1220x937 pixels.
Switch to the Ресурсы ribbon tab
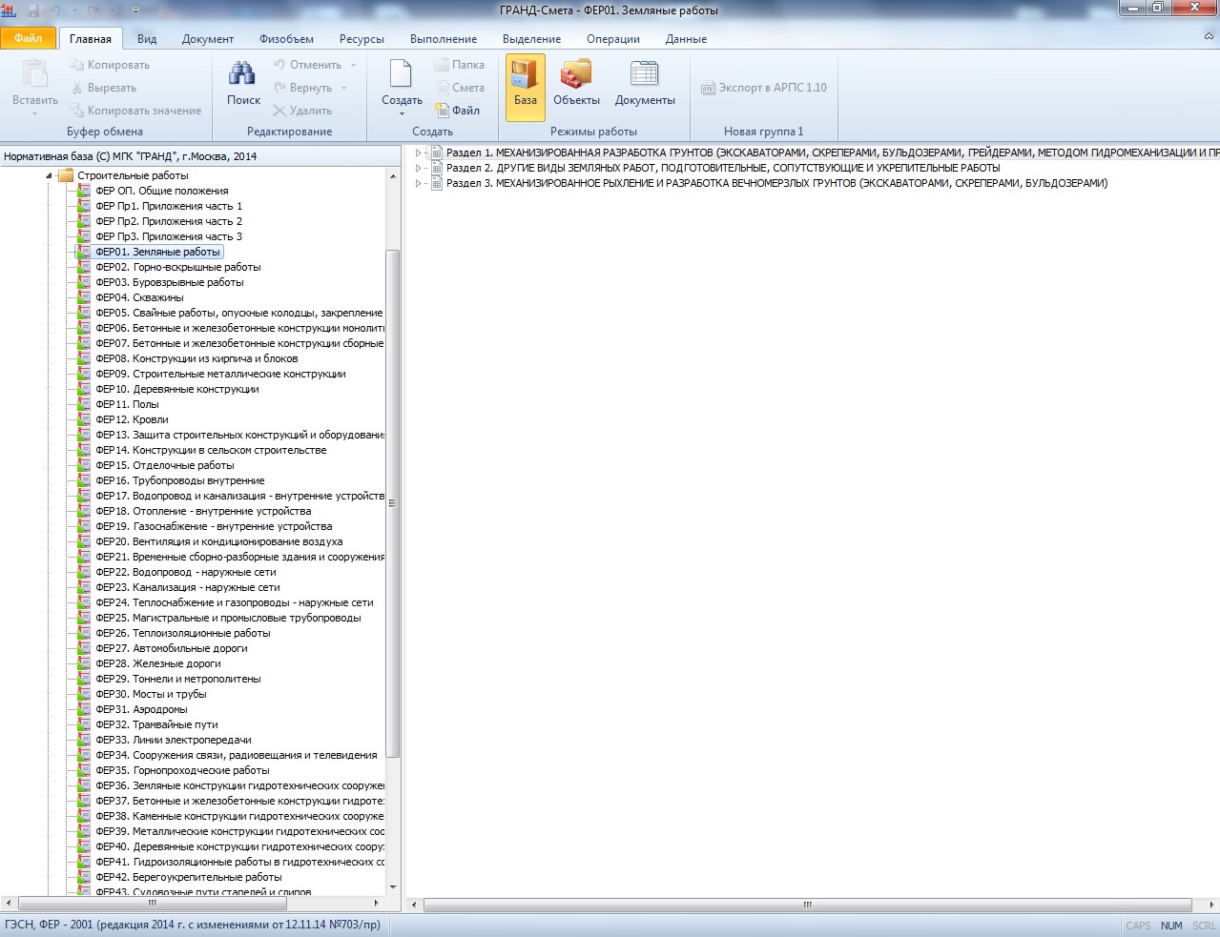click(362, 39)
